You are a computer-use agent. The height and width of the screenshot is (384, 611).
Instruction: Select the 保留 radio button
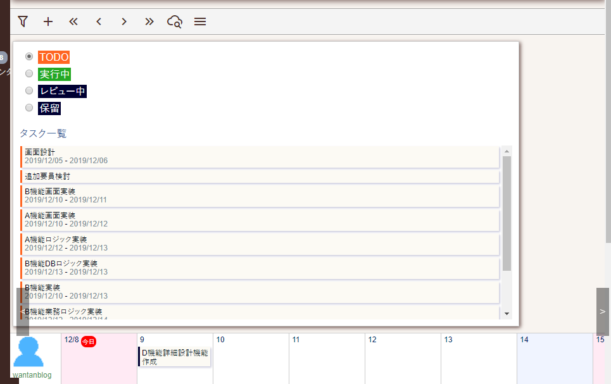click(29, 108)
